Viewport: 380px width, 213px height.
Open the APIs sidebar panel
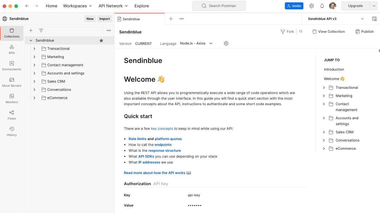(12, 50)
